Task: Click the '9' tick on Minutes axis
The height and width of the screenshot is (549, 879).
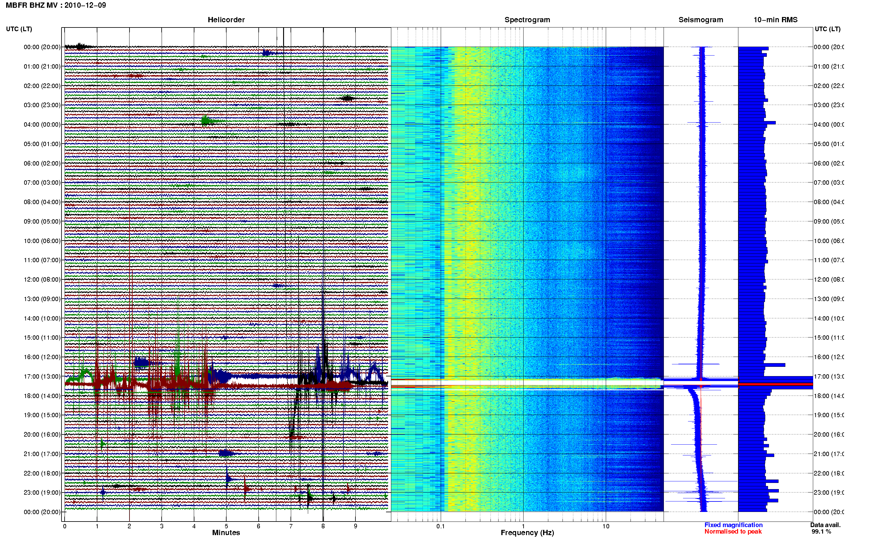Action: pyautogui.click(x=355, y=526)
